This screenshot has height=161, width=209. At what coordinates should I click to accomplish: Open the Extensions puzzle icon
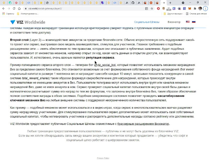pyautogui.click(x=195, y=8)
